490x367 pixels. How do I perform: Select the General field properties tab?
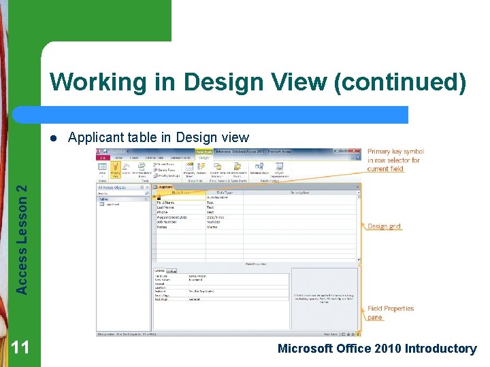[159, 270]
